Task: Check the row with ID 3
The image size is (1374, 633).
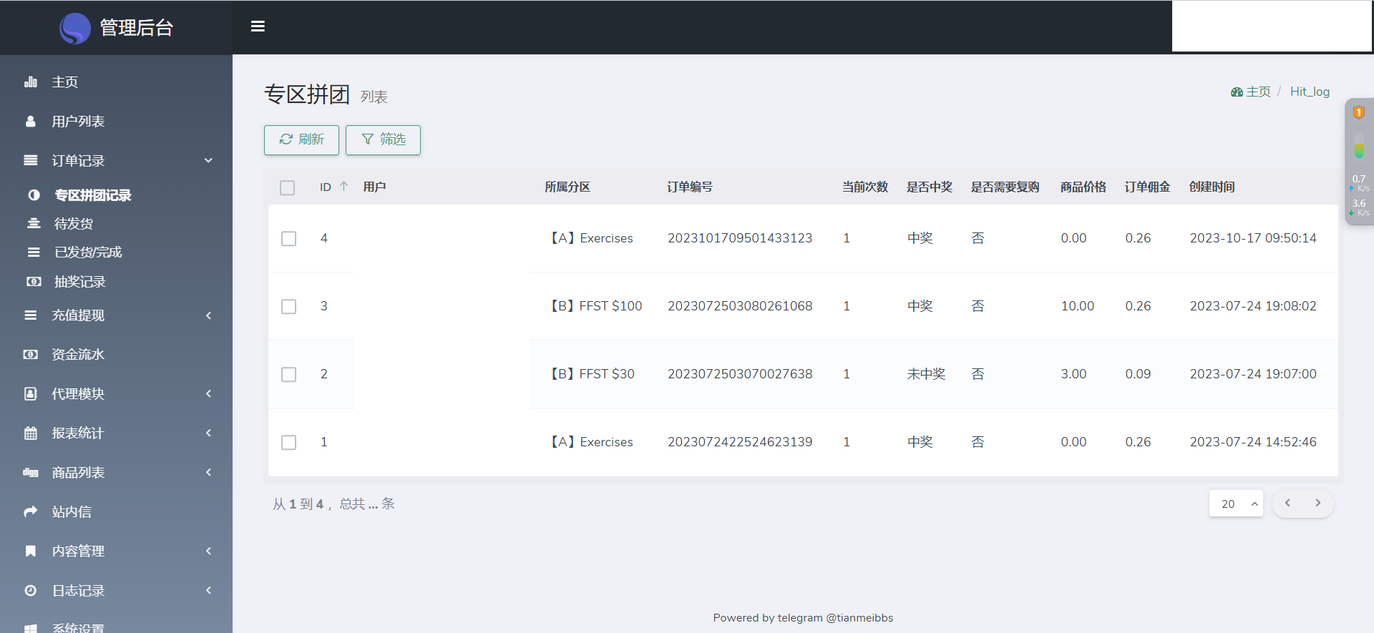Action: pos(289,307)
